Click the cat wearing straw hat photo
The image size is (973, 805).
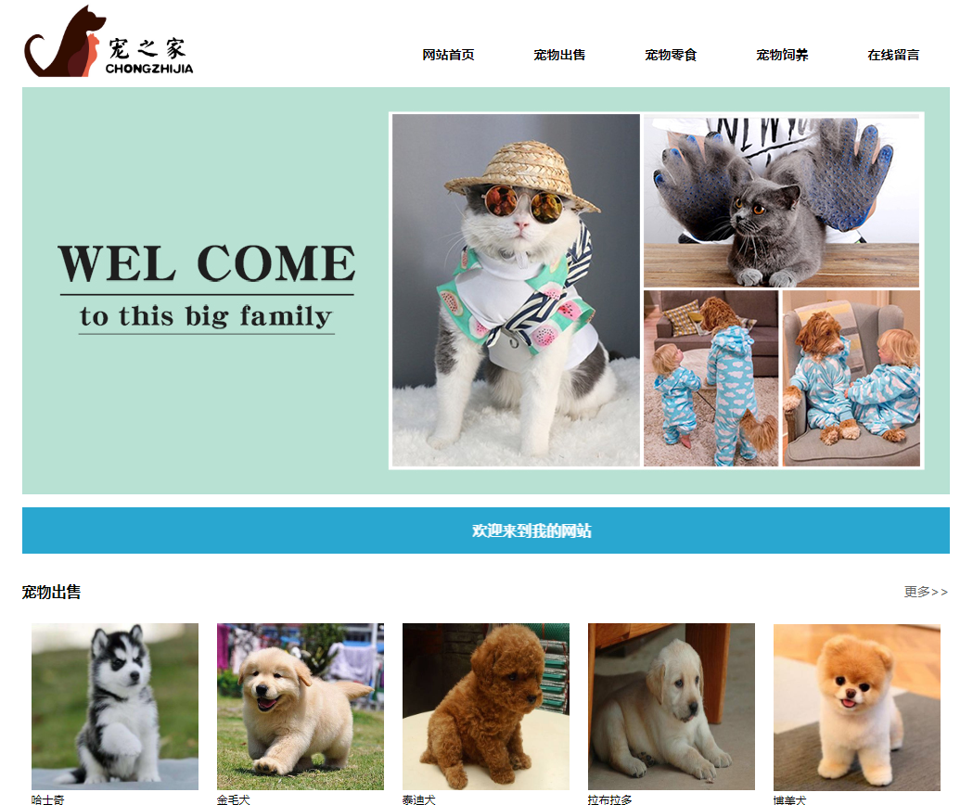point(516,290)
